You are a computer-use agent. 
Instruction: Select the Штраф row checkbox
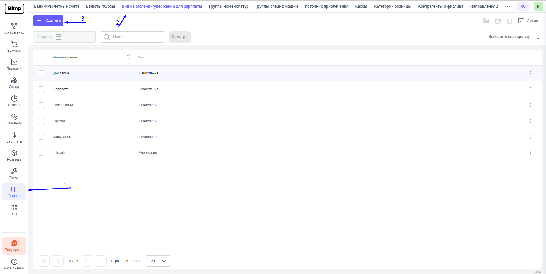[x=41, y=153]
